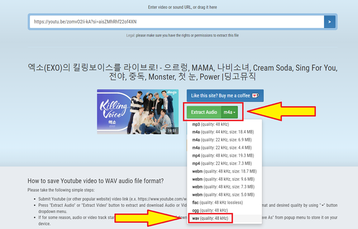The image size is (358, 229).
Task: Click the EXO Killing Voice video title
Action: [182, 72]
